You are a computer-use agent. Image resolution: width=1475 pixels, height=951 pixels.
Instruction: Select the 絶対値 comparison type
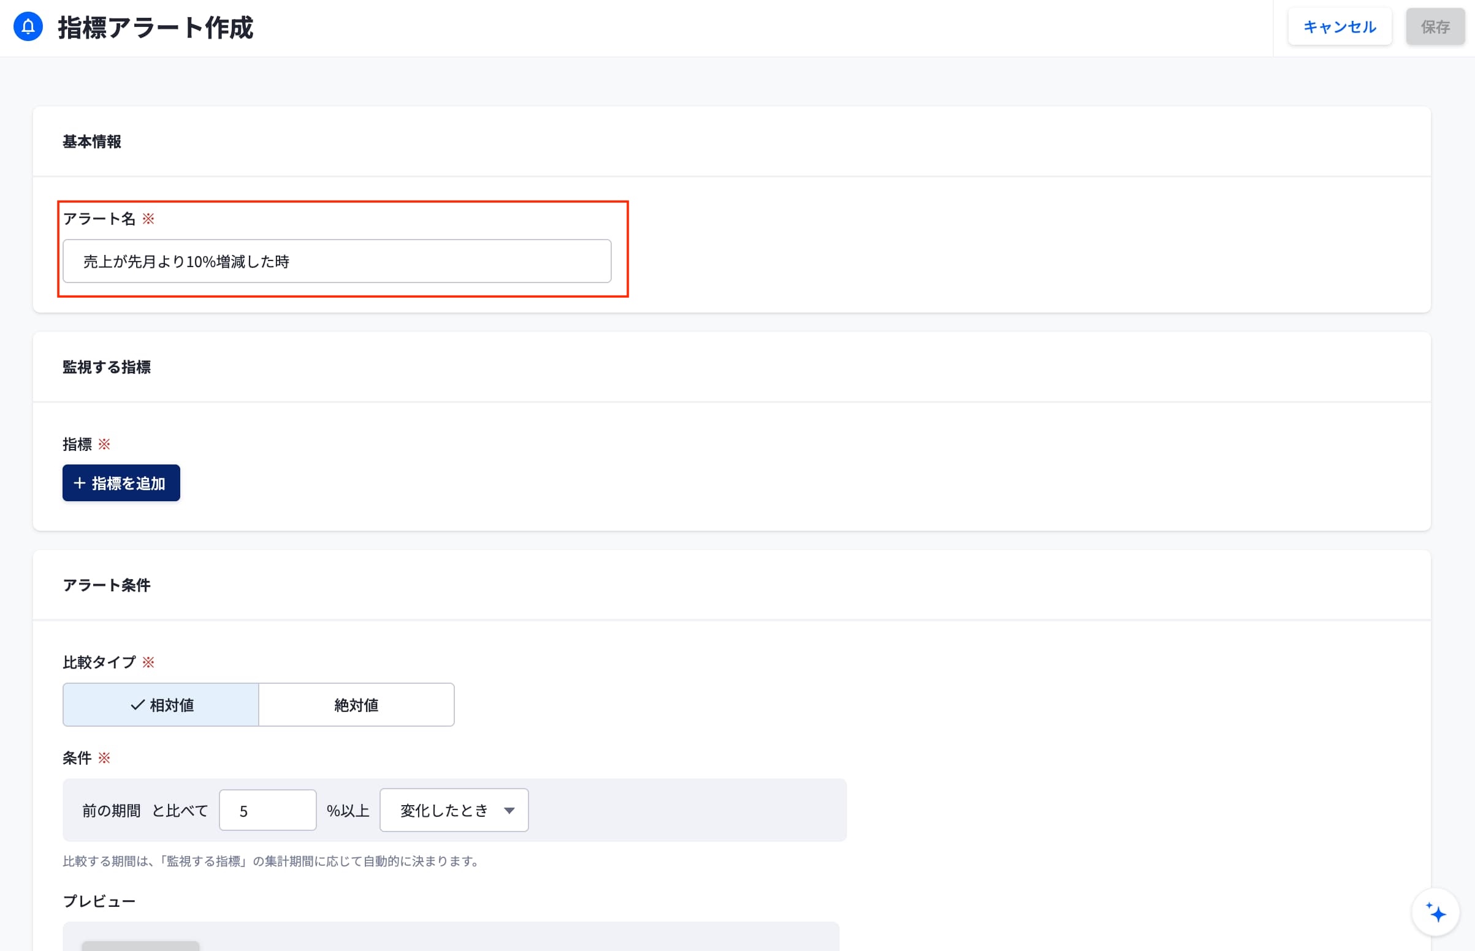(x=356, y=705)
